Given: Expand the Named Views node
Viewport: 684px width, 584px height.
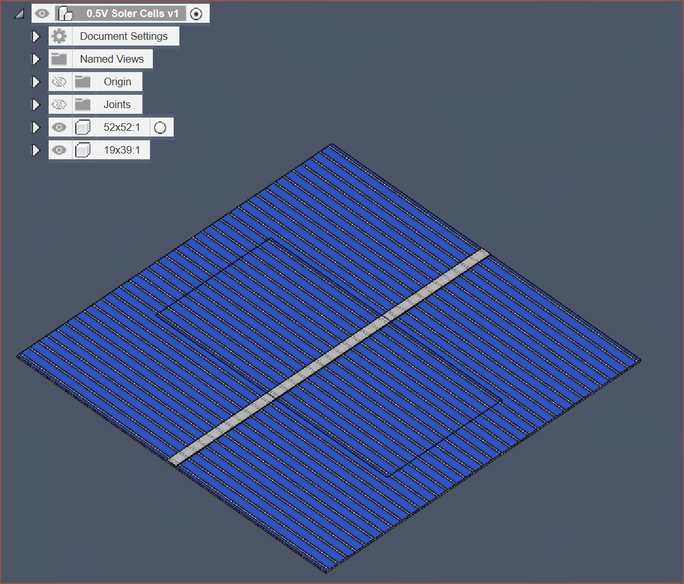Looking at the screenshot, I should [x=36, y=59].
